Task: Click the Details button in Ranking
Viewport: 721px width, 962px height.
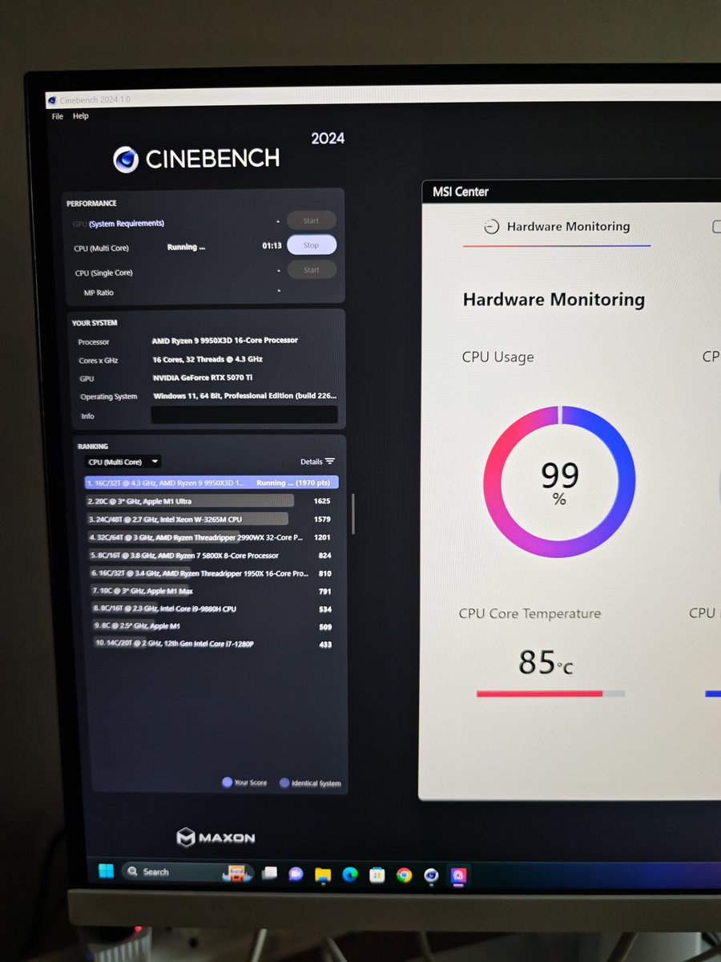Action: coord(317,462)
